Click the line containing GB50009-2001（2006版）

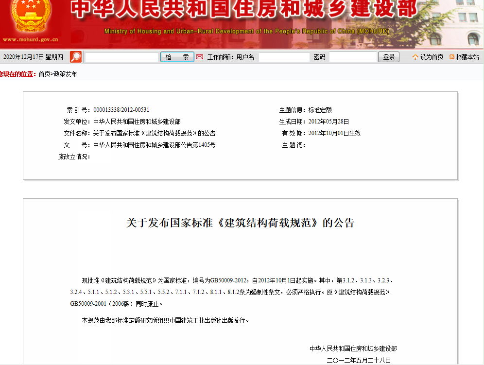point(116,304)
